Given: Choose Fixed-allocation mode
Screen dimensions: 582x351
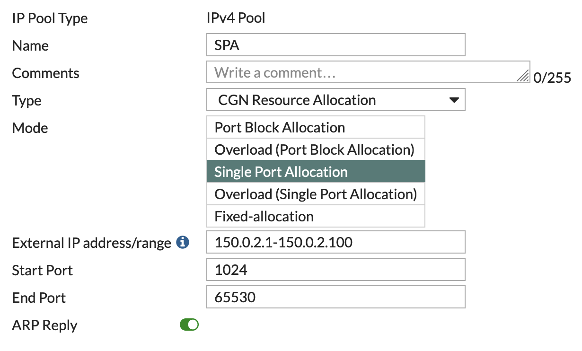Looking at the screenshot, I should point(316,216).
